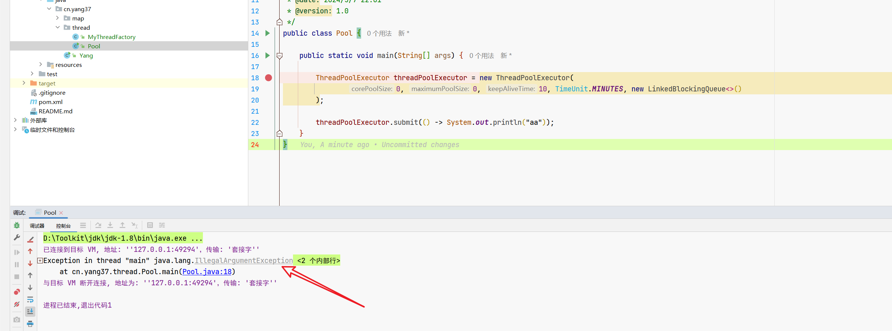Expand the folded exception stack trace
This screenshot has height=331, width=892.
[x=40, y=260]
